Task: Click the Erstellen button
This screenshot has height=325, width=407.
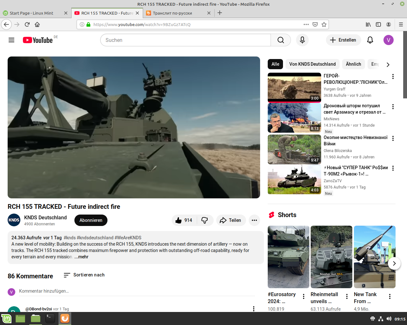Action: click(343, 40)
